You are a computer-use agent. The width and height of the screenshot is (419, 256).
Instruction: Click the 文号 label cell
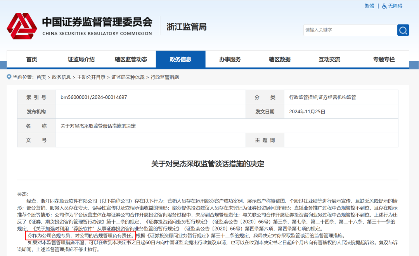pyautogui.click(x=36, y=140)
